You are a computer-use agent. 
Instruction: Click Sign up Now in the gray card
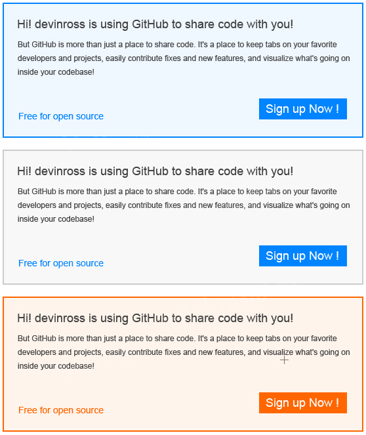tap(303, 256)
